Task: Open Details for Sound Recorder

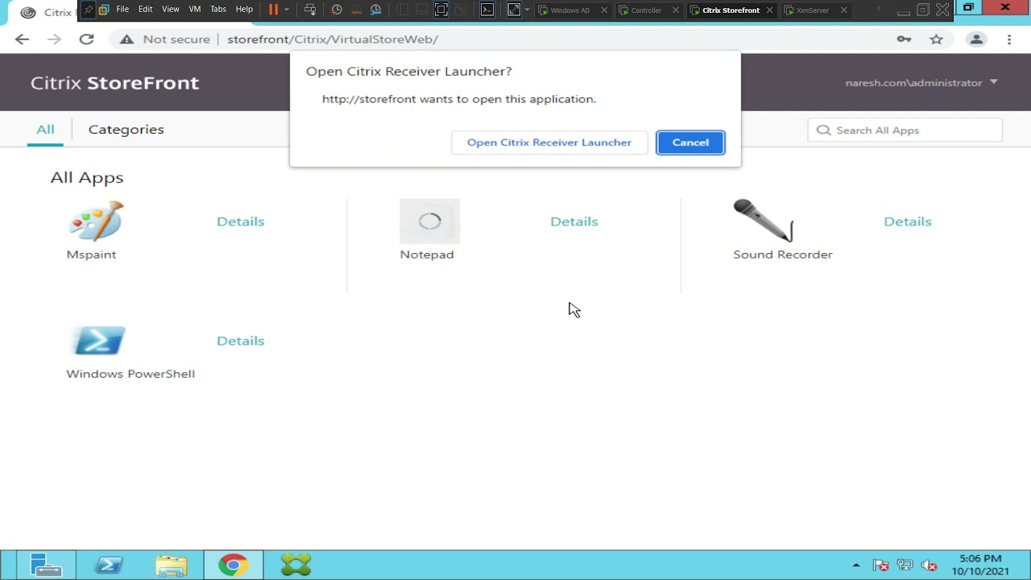Action: pyautogui.click(x=907, y=222)
